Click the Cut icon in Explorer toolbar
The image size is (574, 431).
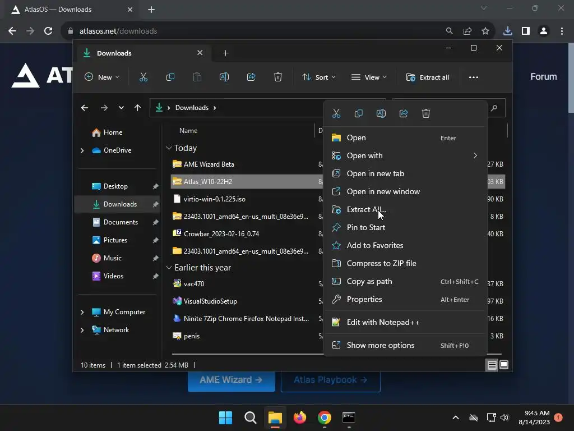pyautogui.click(x=143, y=77)
